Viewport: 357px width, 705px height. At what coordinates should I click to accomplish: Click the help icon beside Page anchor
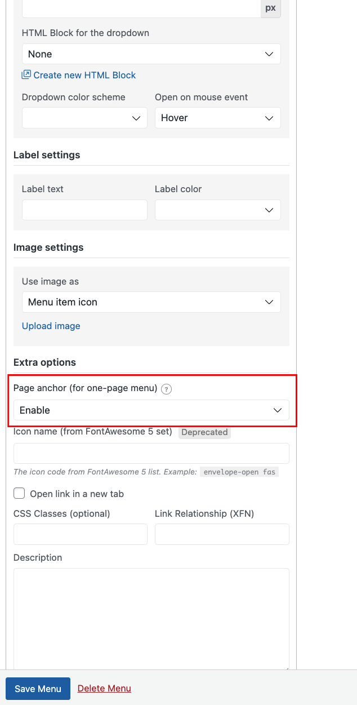pyautogui.click(x=166, y=389)
